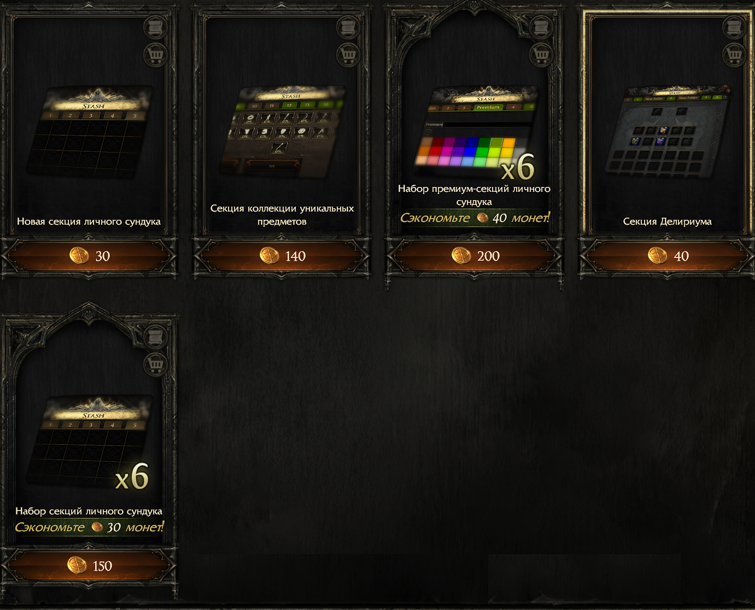
Task: Open details scroll for Набор премиум-секций bundle
Action: point(541,27)
